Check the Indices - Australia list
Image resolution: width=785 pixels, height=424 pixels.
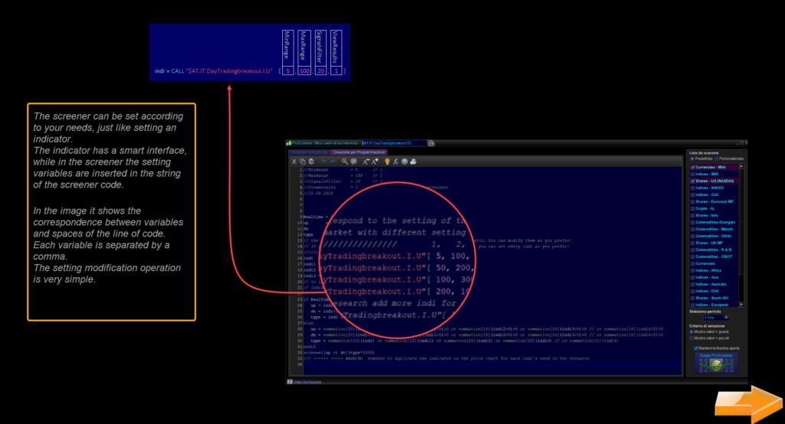click(693, 284)
